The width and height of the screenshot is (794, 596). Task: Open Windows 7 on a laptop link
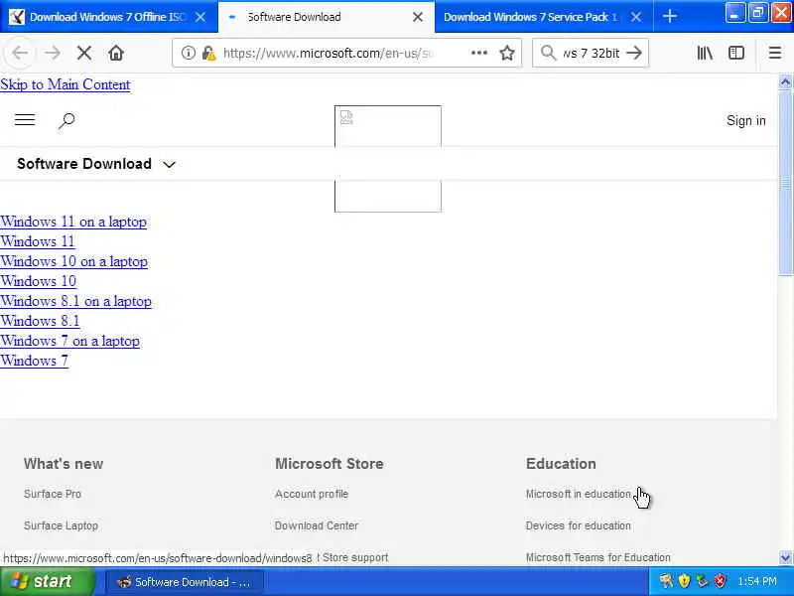(69, 341)
